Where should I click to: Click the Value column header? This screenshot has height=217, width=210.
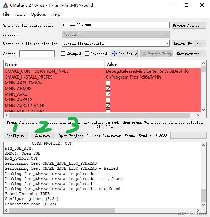pyautogui.click(x=153, y=64)
